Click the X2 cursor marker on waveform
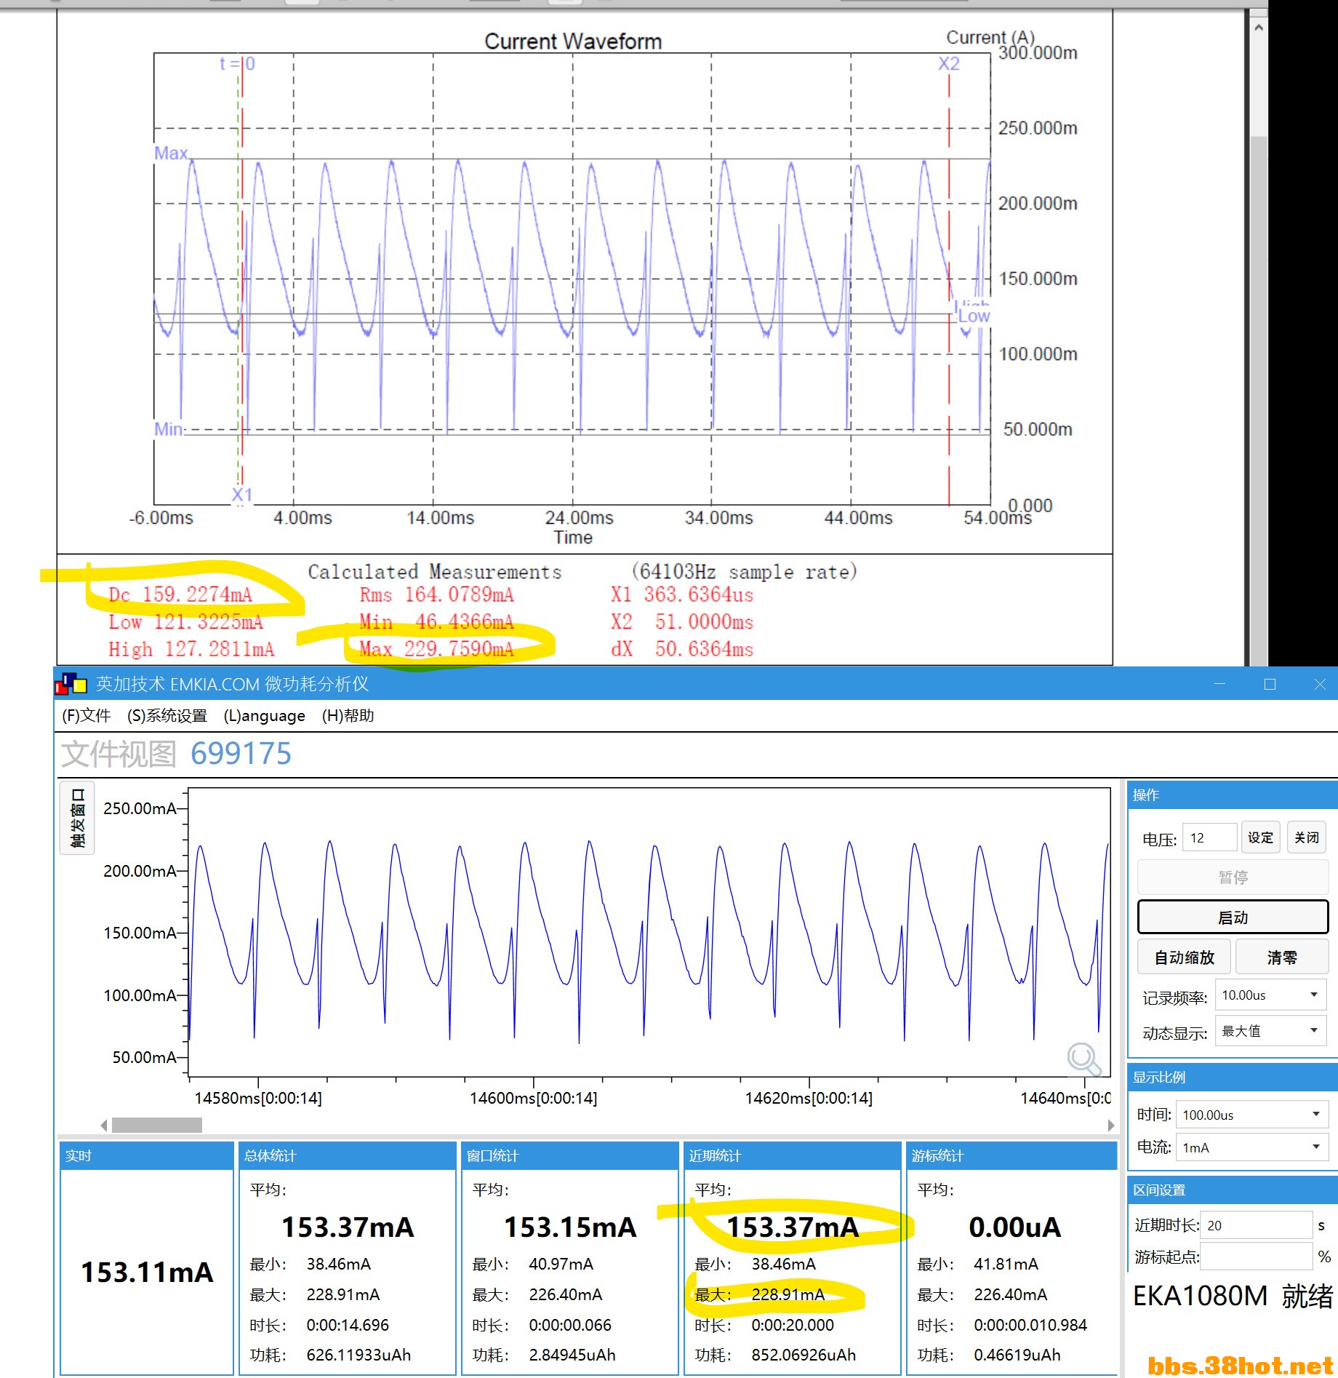1338x1378 pixels. pos(948,63)
